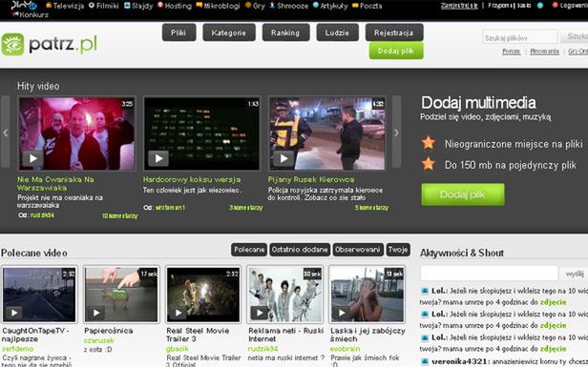Screen dimensions: 588x367
Task: Show next Hity video items with right arrow
Action: [396, 133]
